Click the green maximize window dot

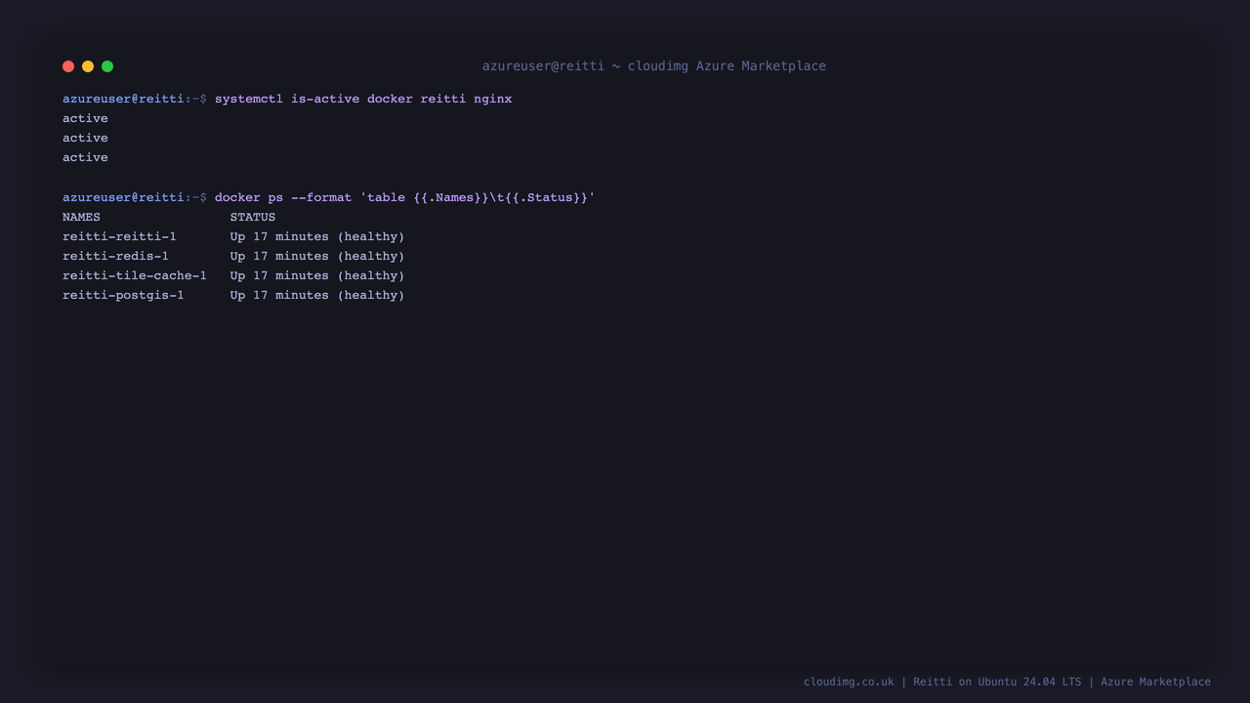pyautogui.click(x=107, y=66)
